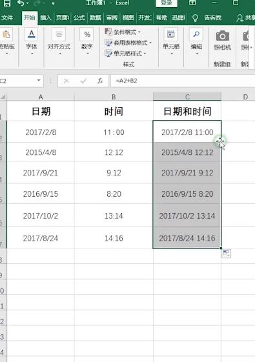Select column C header
255x362 pixels.
[187, 97]
